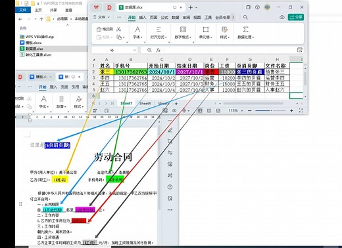Select column header G in the spreadsheet
This screenshot has width=342, height=248.
click(250, 60)
